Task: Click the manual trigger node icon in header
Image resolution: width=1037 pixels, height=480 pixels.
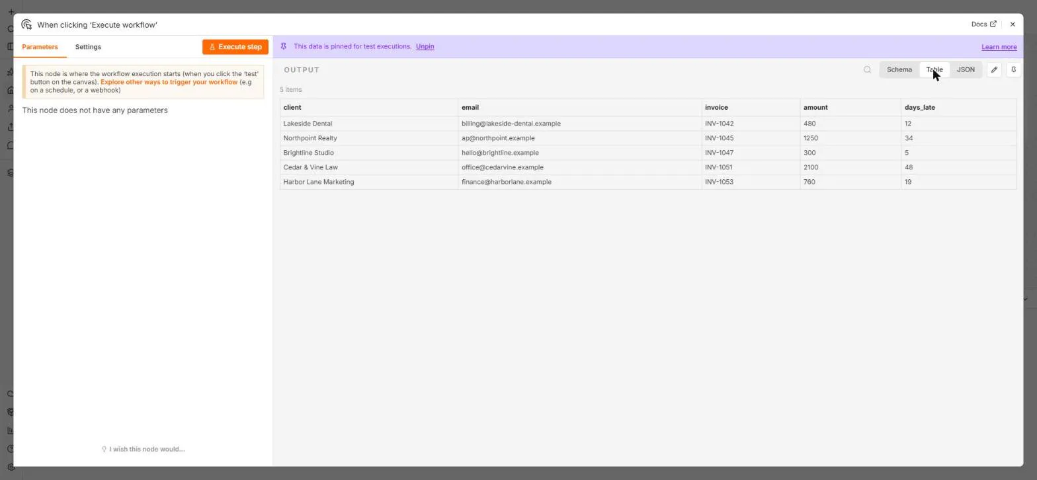Action: point(26,24)
